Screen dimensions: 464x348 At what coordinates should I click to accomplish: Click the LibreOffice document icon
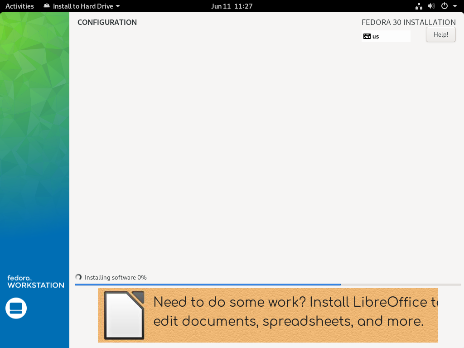(x=124, y=315)
